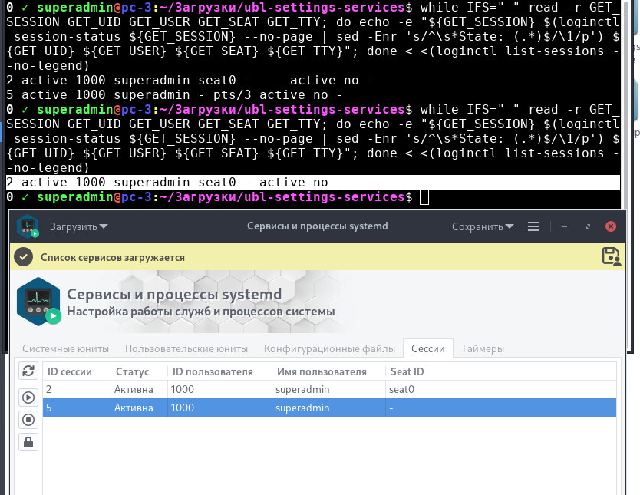Switch to the Пользовательские юниты tab
This screenshot has height=495, width=640.
[186, 349]
